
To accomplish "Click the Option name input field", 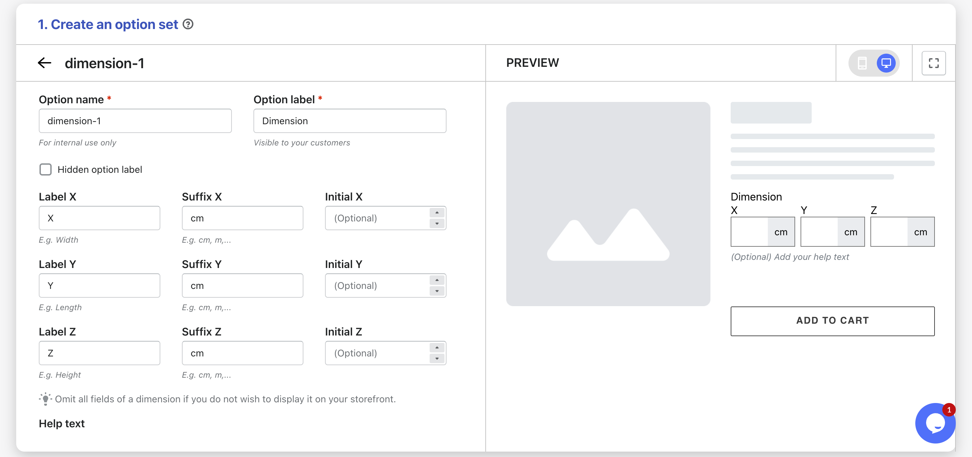I will point(135,121).
